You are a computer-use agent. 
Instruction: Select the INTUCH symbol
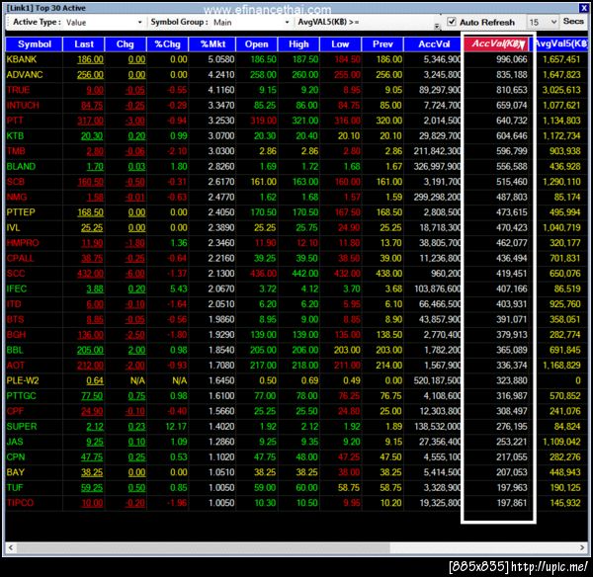tap(23, 105)
